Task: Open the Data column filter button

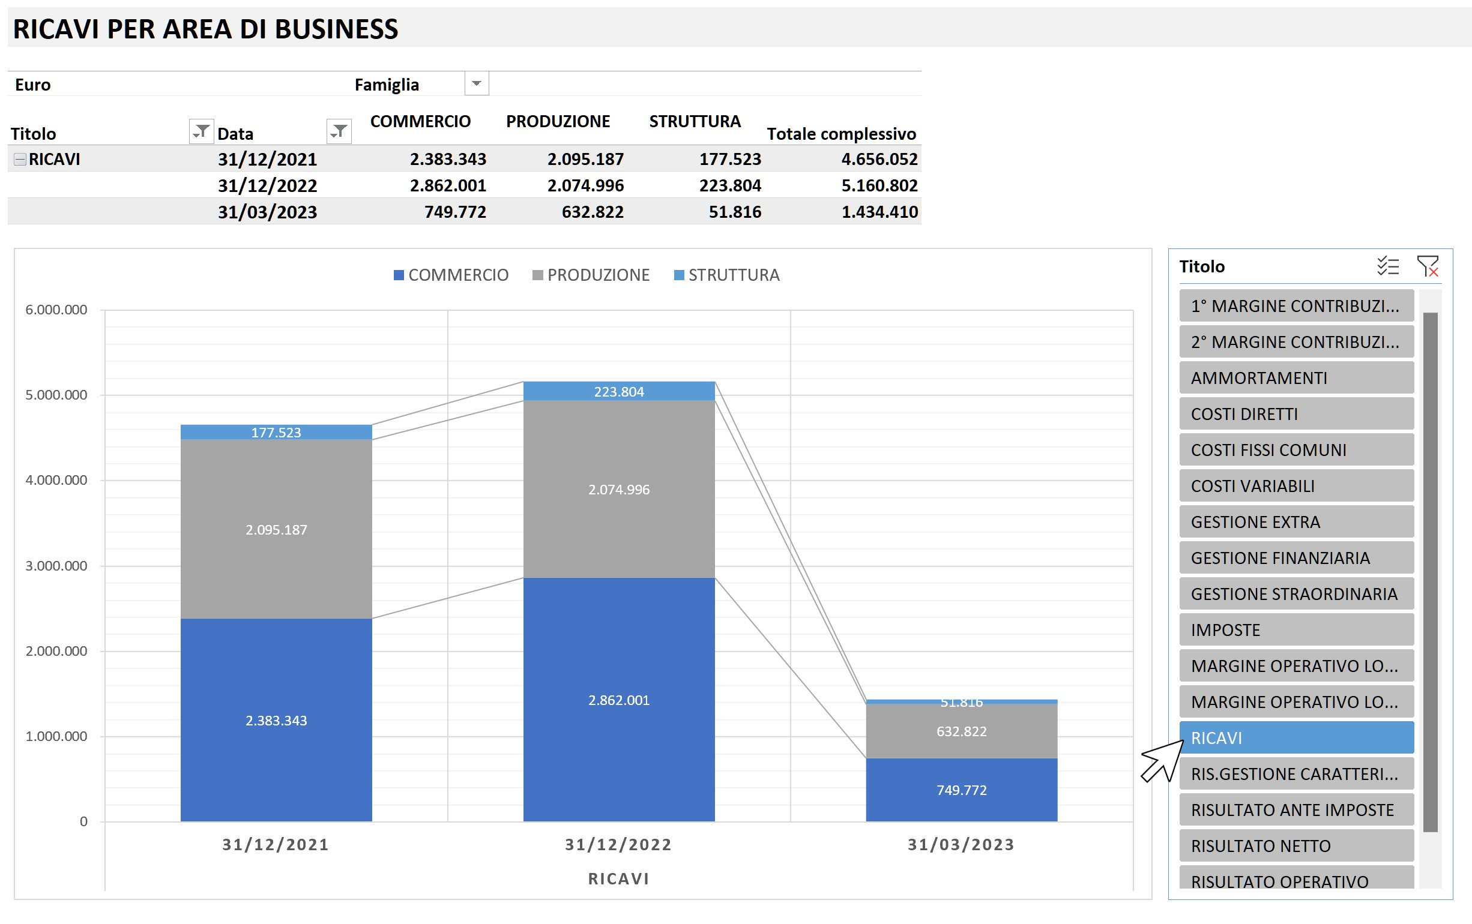Action: point(339,131)
